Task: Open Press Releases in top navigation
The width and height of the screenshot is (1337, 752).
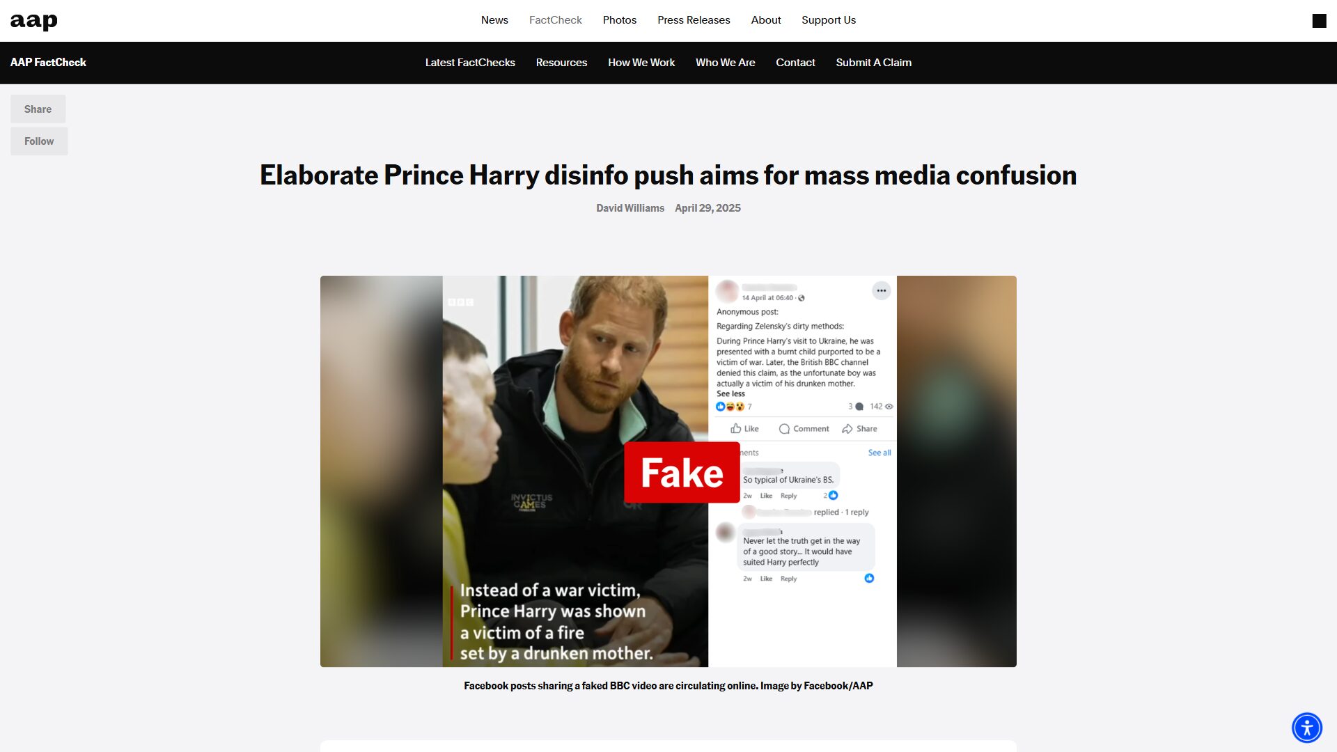Action: click(694, 20)
